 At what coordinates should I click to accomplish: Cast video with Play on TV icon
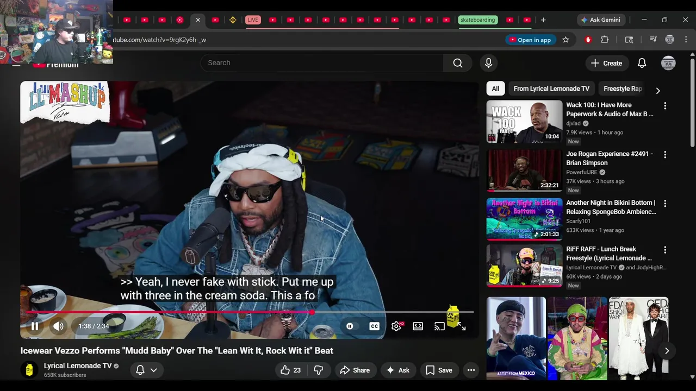pos(439,326)
